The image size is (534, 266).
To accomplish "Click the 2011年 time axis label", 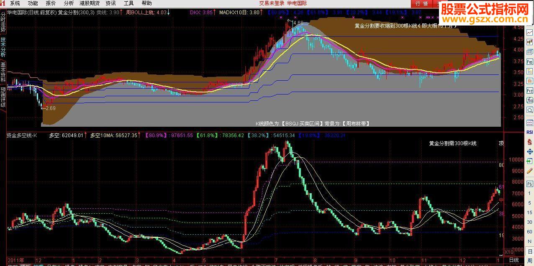I will click(16, 260).
